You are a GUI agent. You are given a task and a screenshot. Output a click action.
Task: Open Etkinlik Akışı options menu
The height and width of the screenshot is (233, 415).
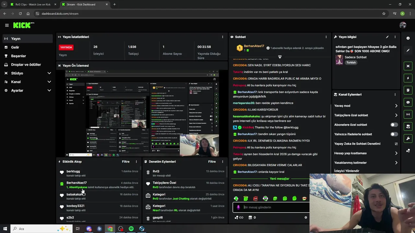136,161
